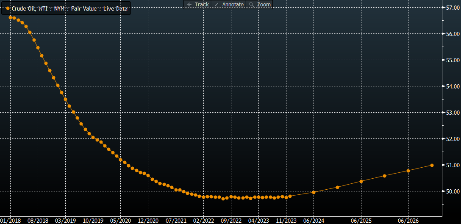
Task: Select the 12/2020 date axis label
Action: coord(148,220)
